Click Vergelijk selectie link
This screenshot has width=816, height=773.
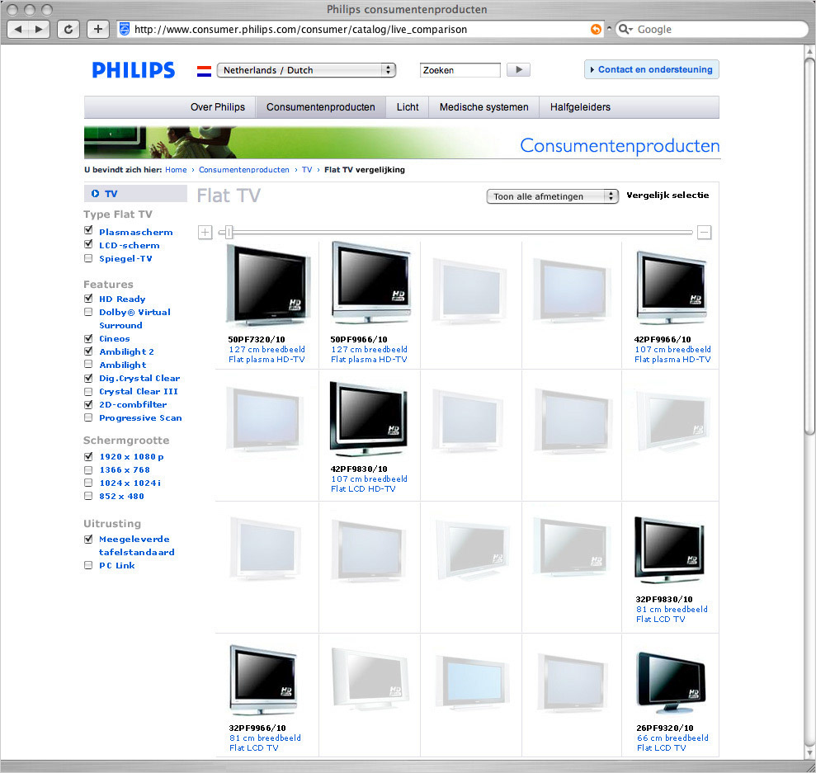coord(667,195)
